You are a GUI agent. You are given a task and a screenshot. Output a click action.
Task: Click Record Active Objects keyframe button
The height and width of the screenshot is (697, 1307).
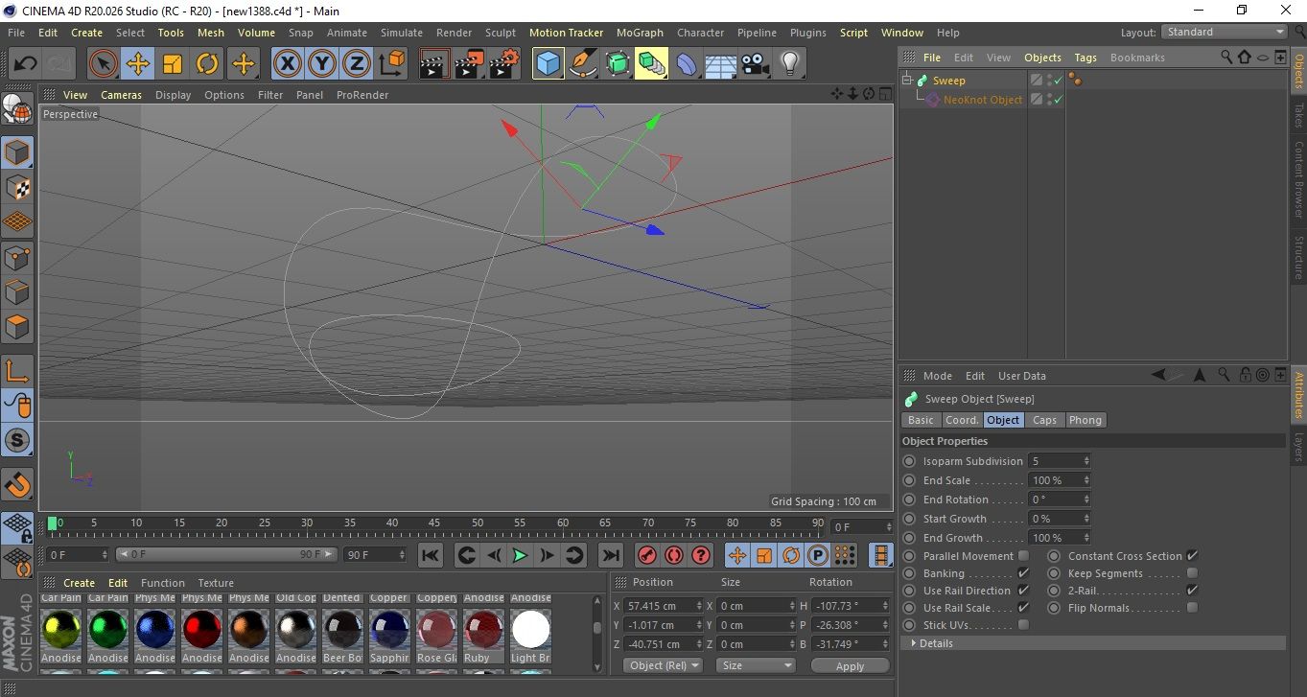point(647,555)
